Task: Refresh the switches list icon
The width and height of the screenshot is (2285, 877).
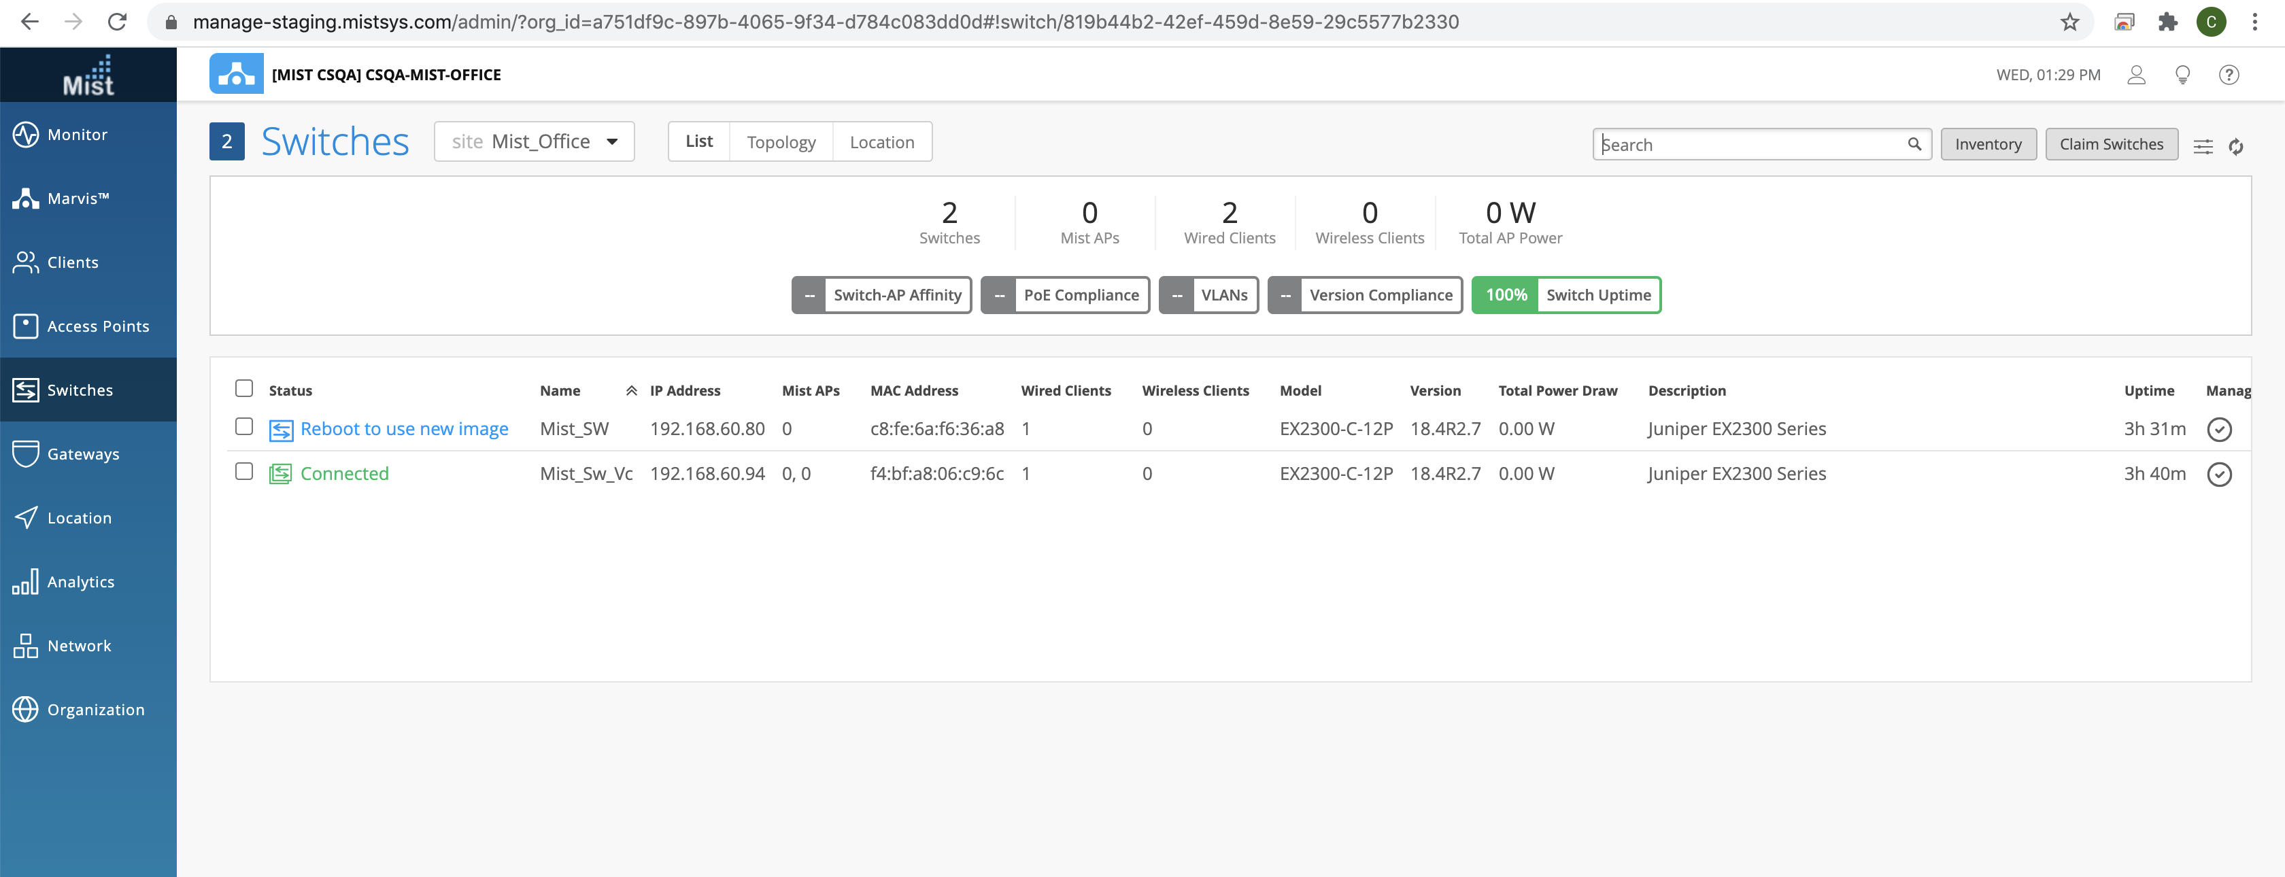Action: point(2235,146)
